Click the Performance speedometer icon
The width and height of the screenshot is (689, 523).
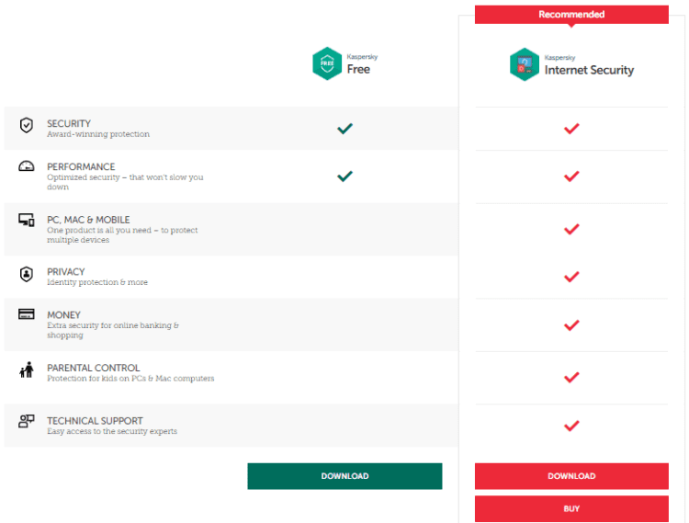(27, 166)
